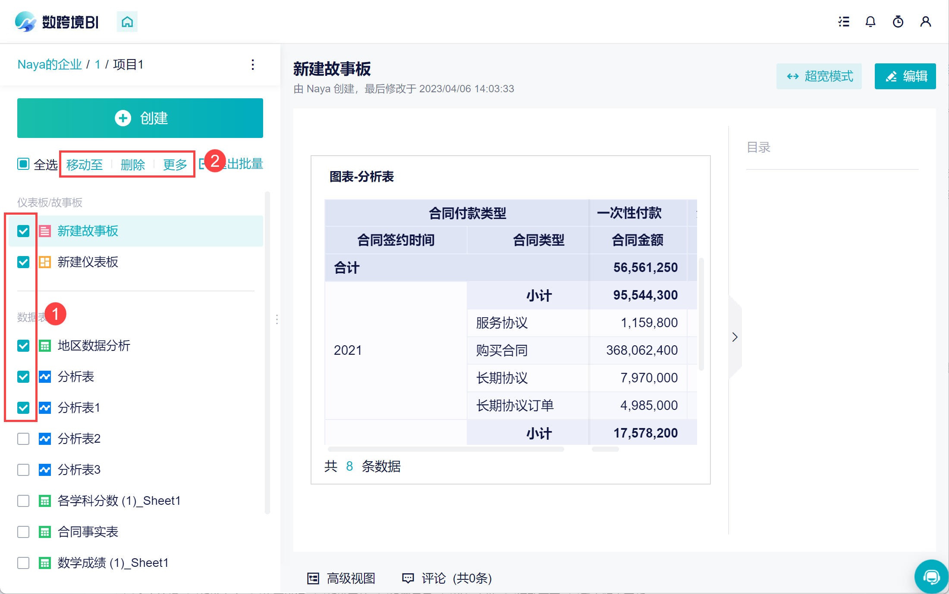
Task: Open the notifications bell
Action: click(x=870, y=22)
